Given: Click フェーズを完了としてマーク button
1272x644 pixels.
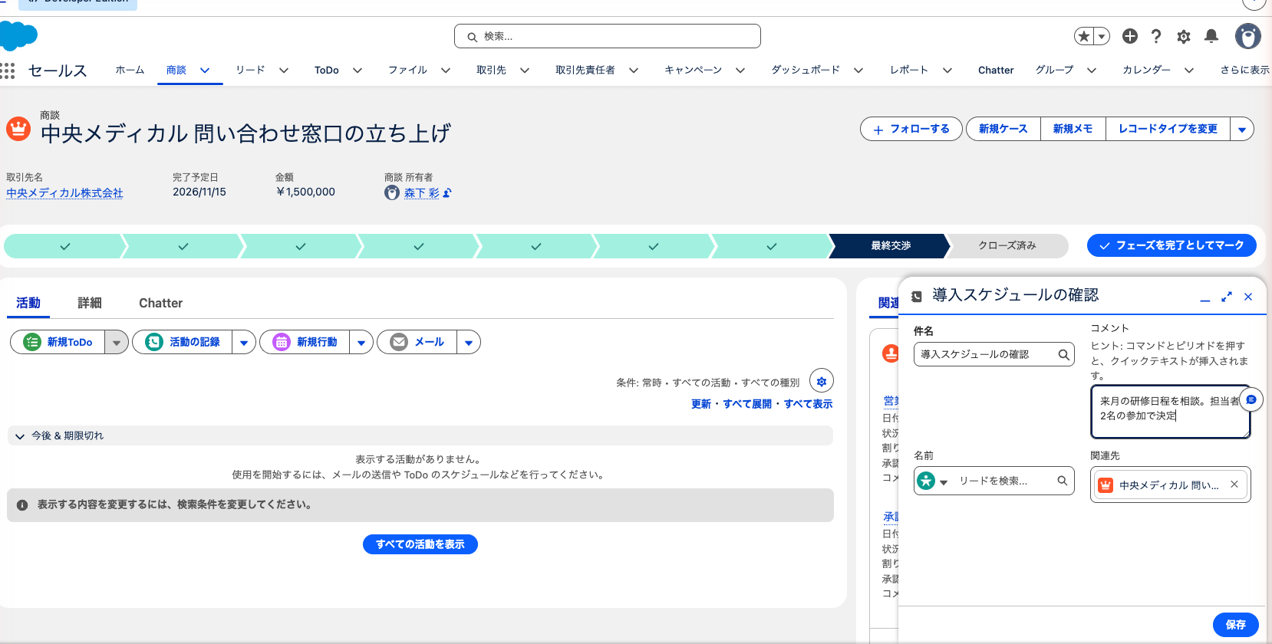Looking at the screenshot, I should [x=1171, y=245].
